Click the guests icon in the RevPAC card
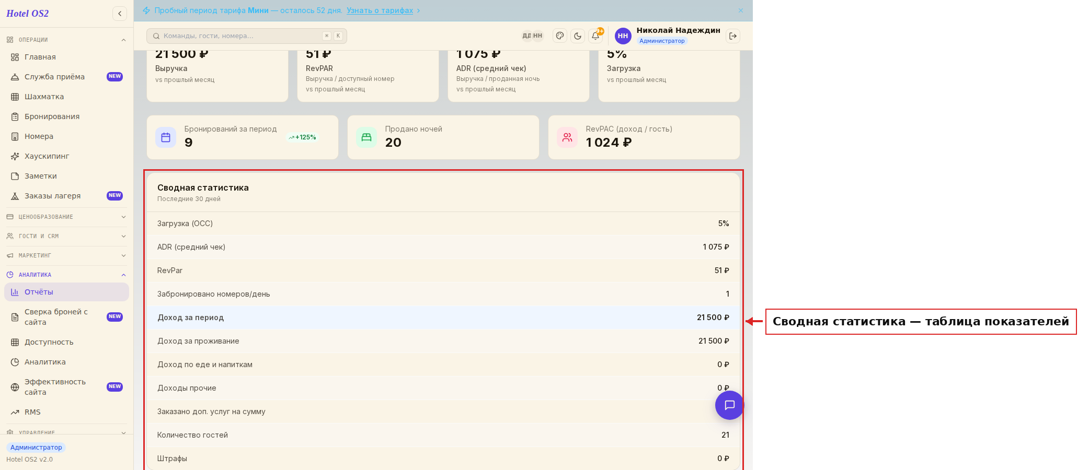 click(x=567, y=137)
